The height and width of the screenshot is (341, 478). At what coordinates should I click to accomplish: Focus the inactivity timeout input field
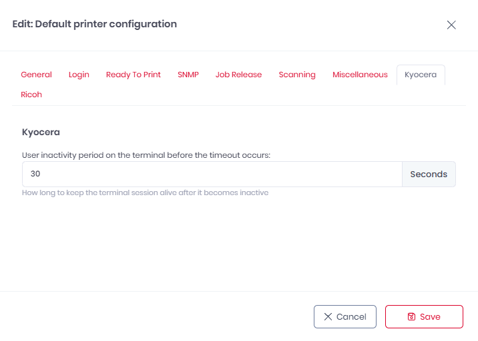click(212, 174)
